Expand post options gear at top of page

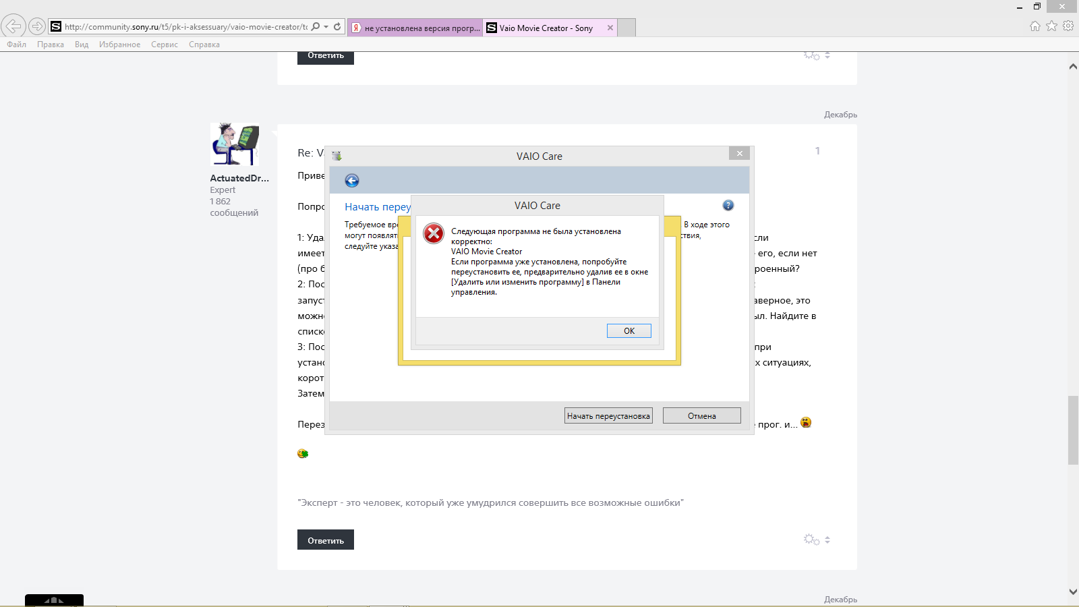pos(811,55)
